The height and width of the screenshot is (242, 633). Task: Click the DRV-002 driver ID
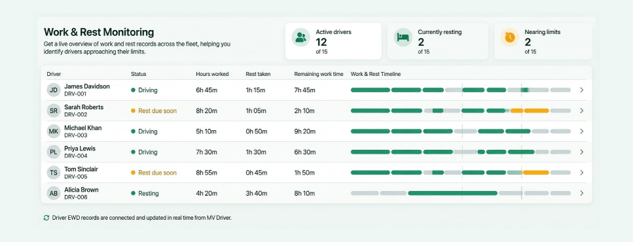(x=75, y=114)
